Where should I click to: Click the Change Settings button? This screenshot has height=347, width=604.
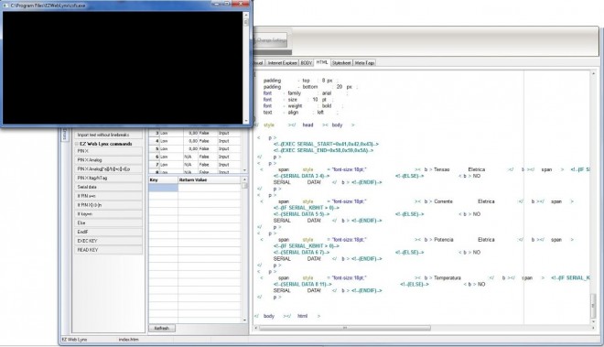[271, 40]
